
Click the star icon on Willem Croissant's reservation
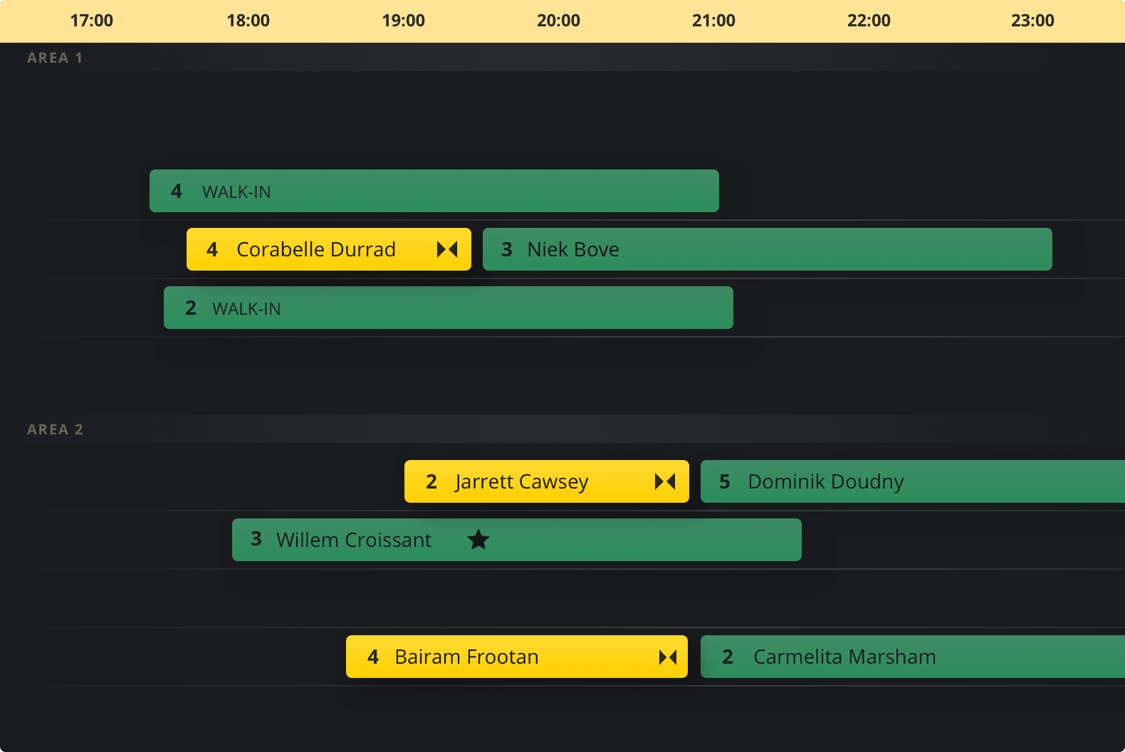(478, 540)
